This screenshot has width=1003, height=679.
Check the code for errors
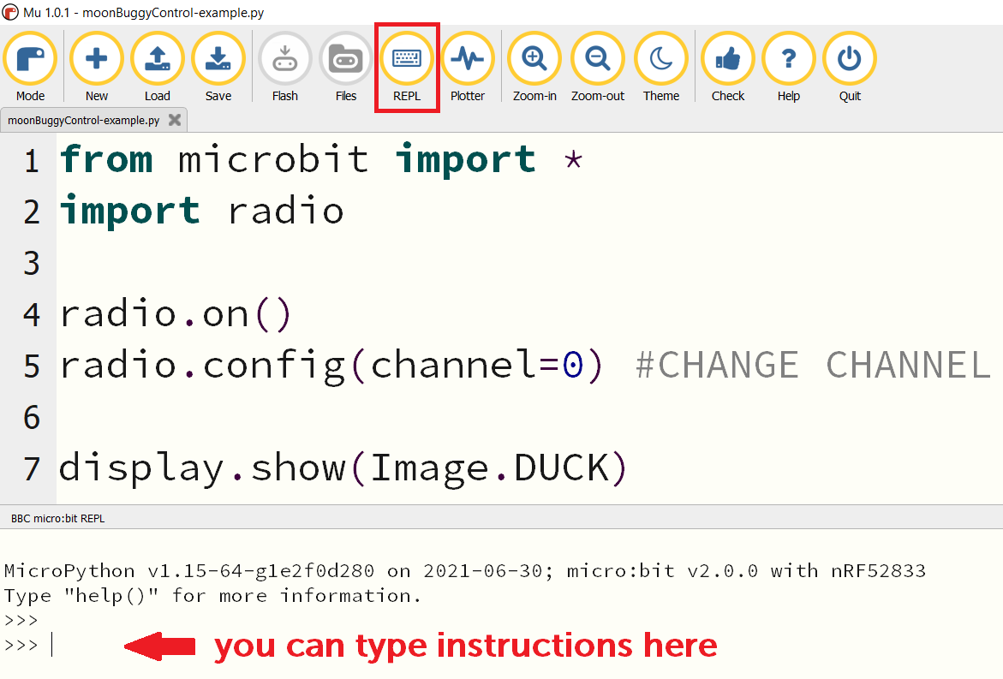[x=728, y=67]
